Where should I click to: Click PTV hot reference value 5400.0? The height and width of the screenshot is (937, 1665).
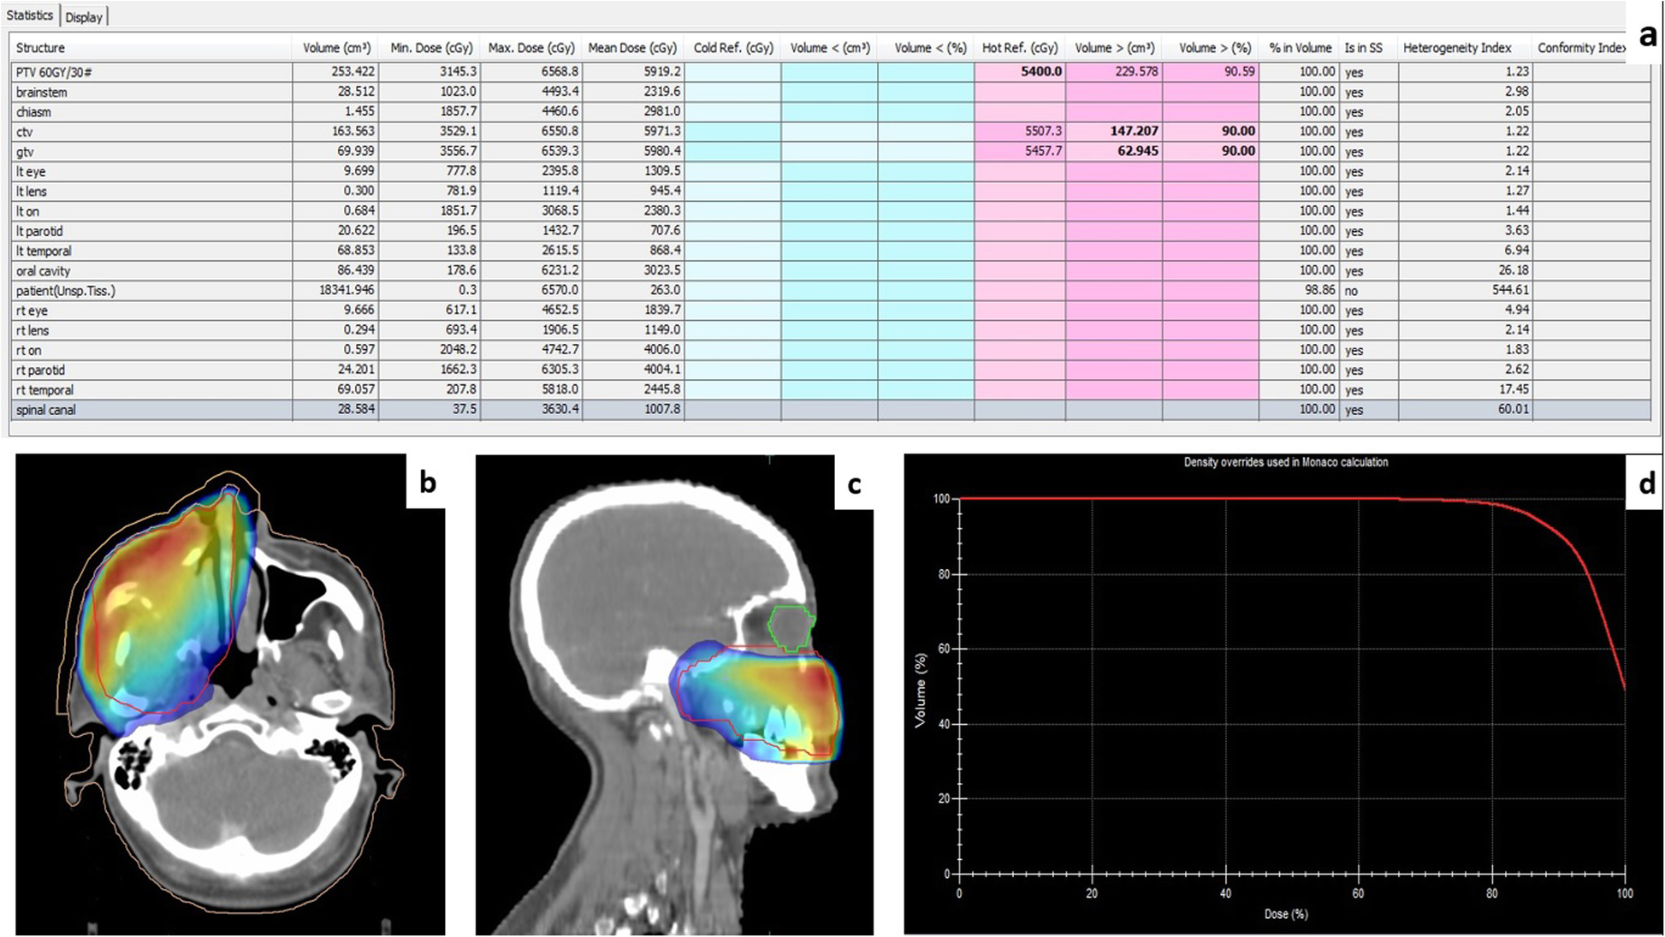pos(1040,72)
